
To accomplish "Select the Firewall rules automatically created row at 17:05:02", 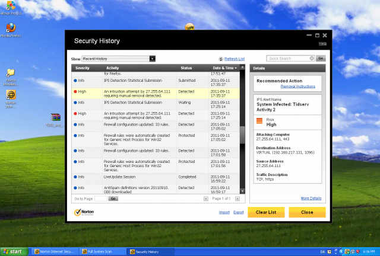I will [x=156, y=139].
